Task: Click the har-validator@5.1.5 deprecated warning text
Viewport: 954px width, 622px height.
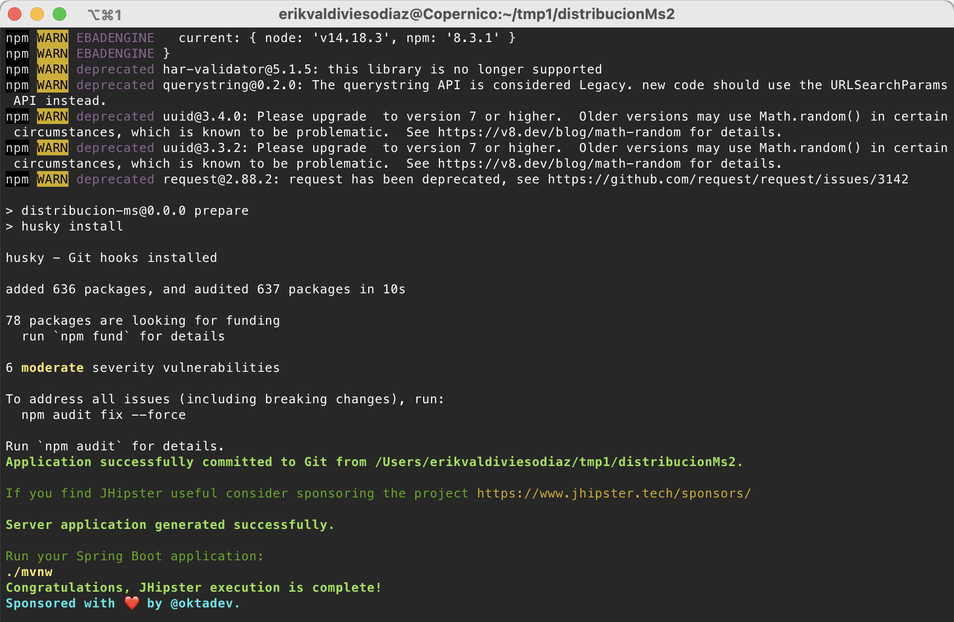Action: click(x=382, y=70)
